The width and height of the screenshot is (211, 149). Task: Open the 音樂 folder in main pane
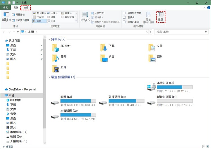click(x=55, y=58)
